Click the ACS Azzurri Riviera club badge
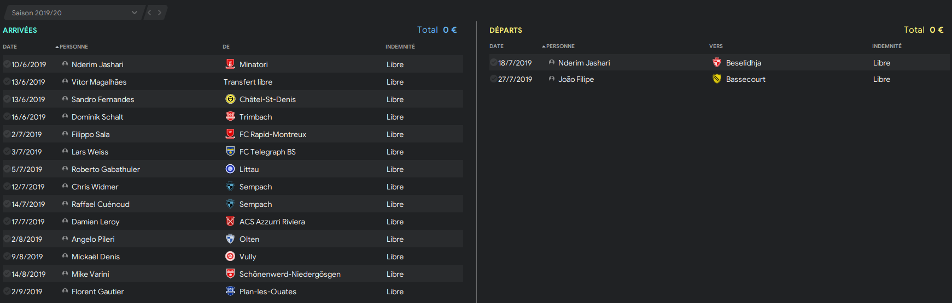The width and height of the screenshot is (952, 303). (x=230, y=222)
